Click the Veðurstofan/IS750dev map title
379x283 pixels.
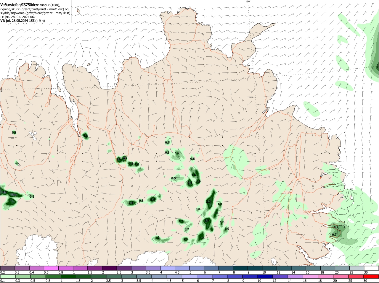click(19, 5)
